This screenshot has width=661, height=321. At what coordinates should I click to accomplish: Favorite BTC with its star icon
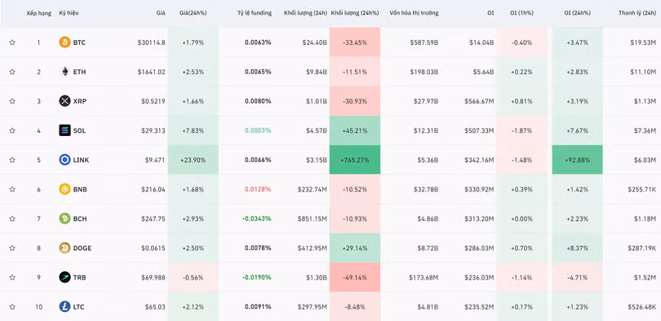[x=12, y=42]
